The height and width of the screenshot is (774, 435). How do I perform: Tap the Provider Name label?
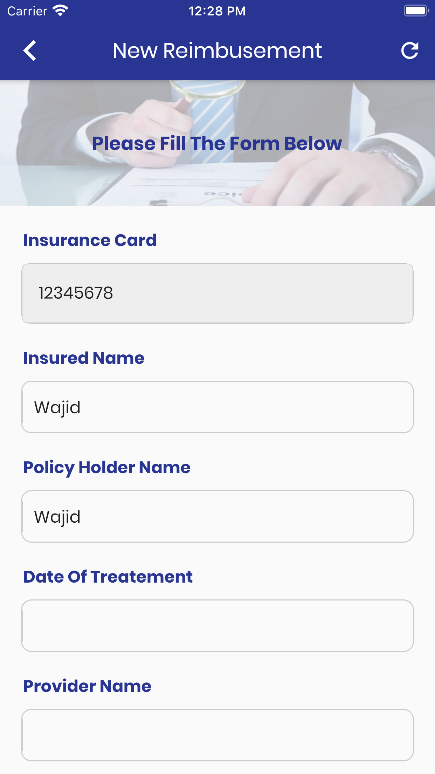[87, 686]
